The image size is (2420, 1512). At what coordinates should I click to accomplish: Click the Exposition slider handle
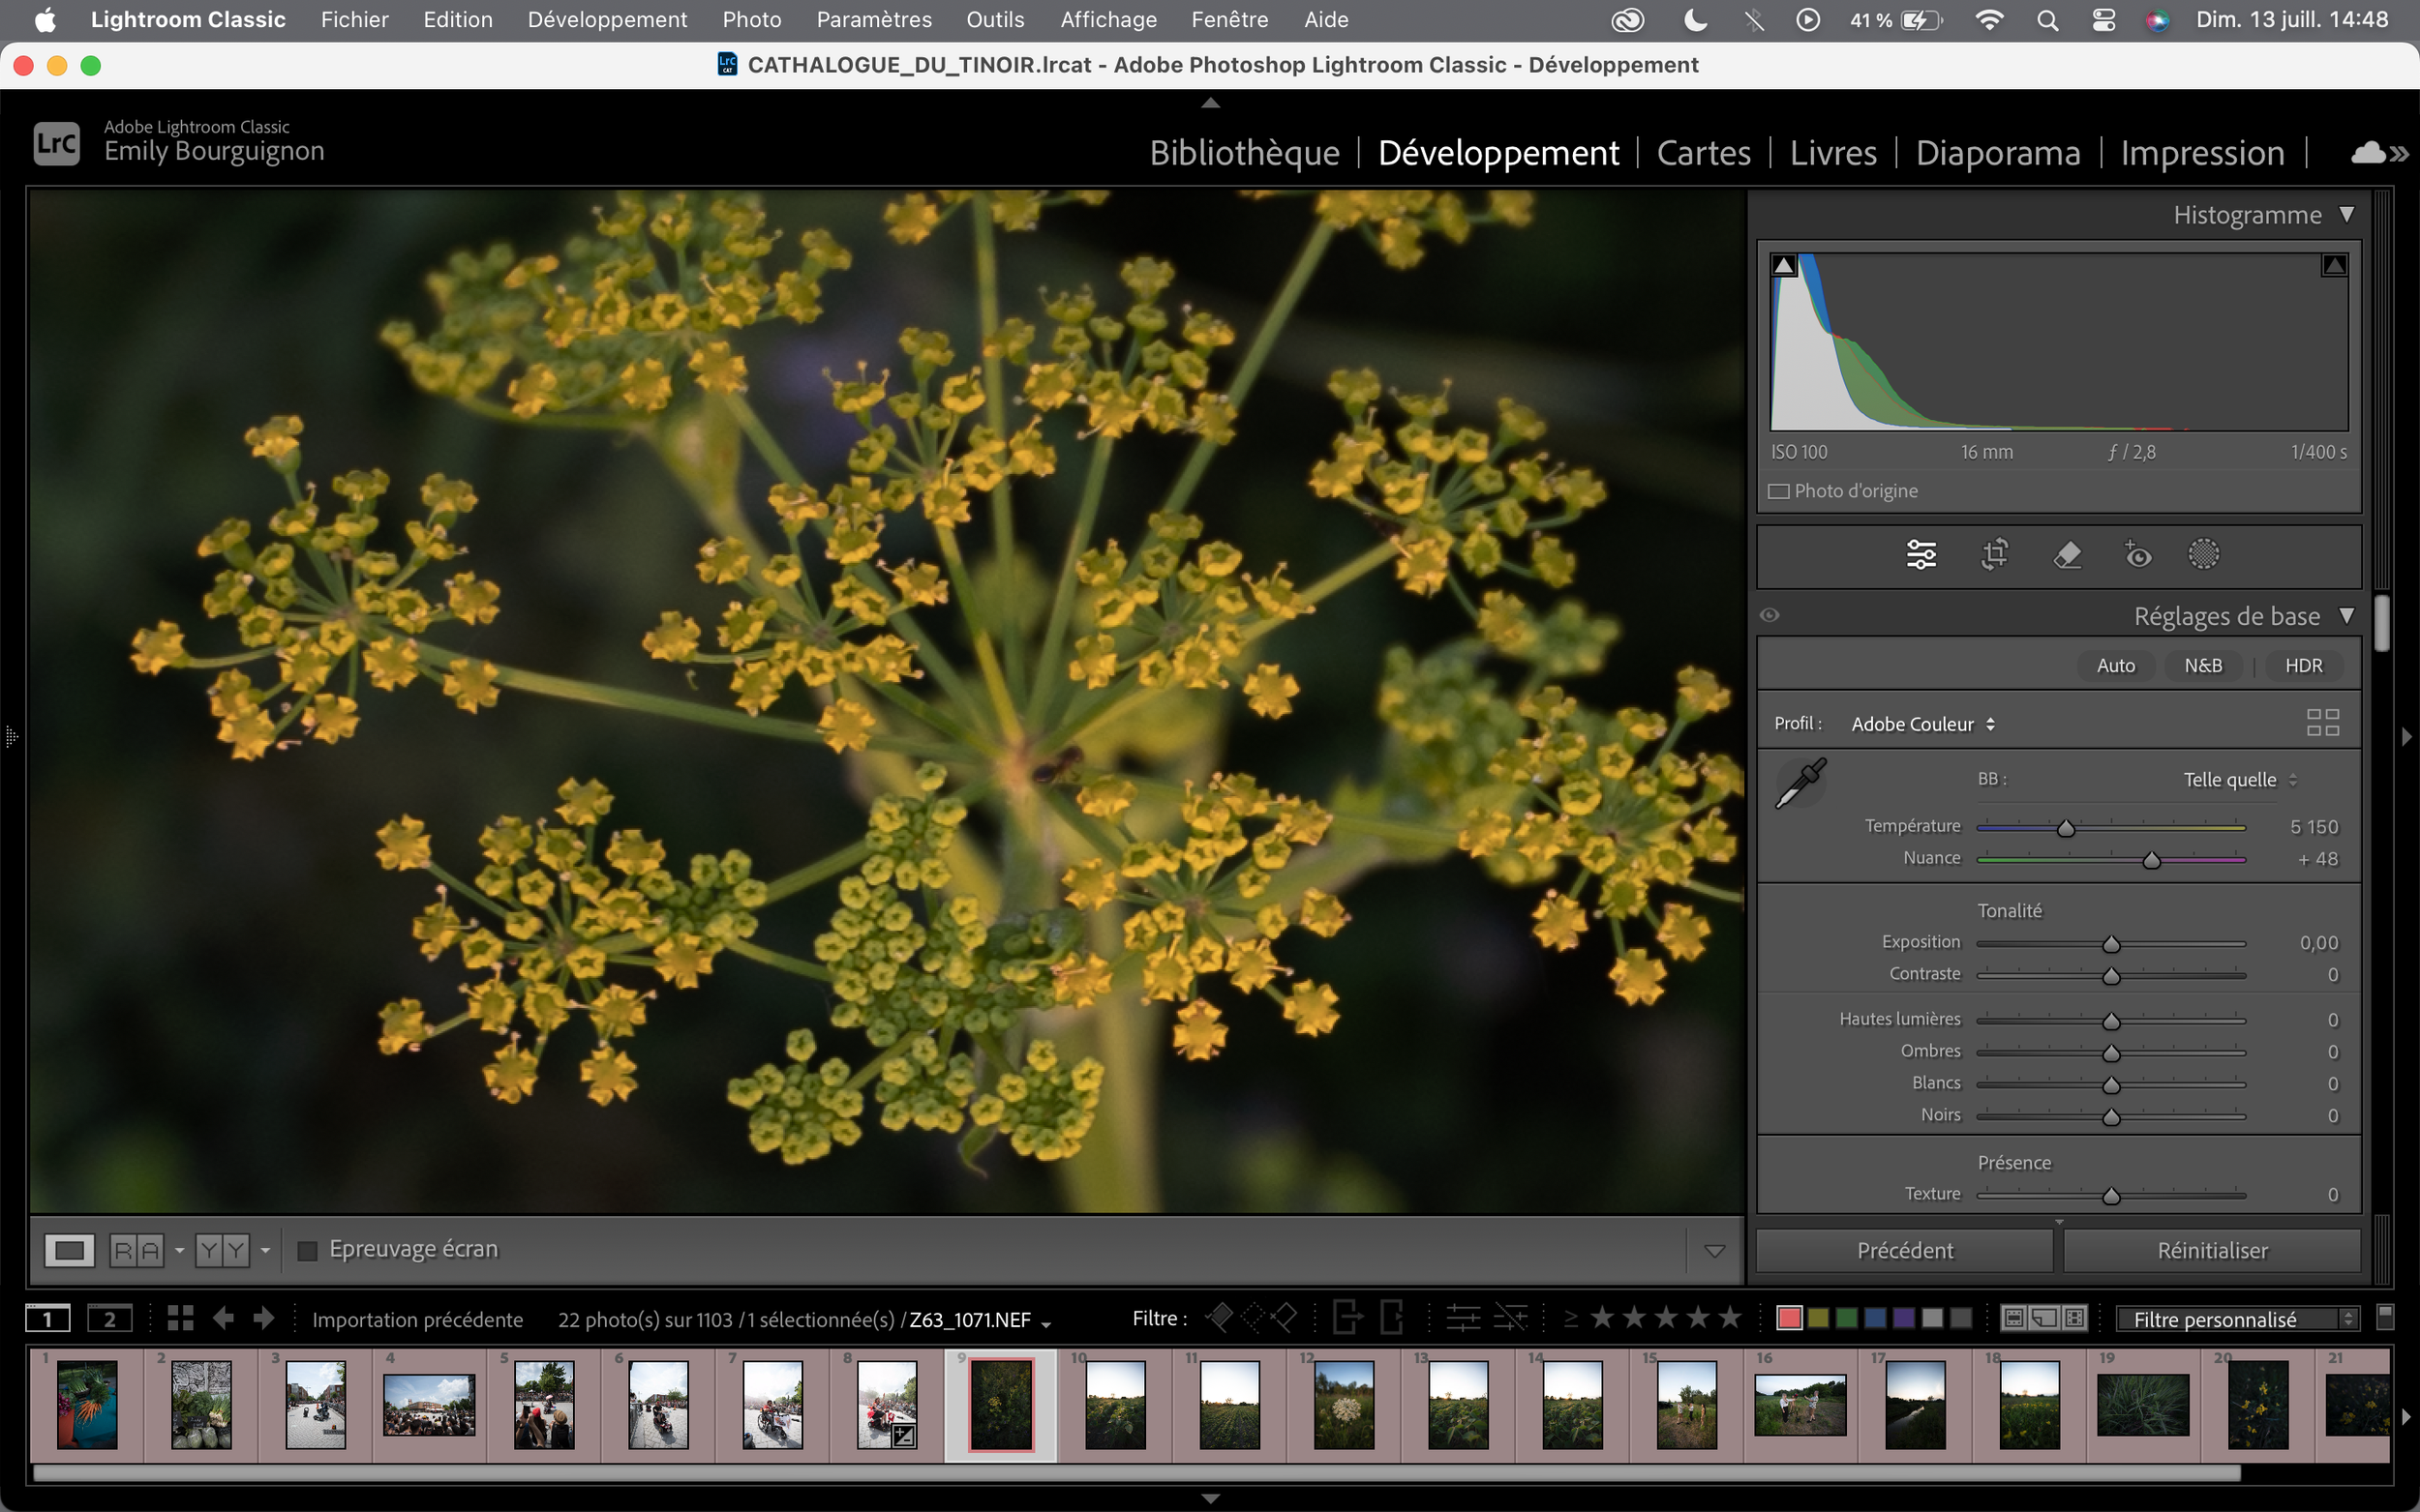coord(2111,944)
